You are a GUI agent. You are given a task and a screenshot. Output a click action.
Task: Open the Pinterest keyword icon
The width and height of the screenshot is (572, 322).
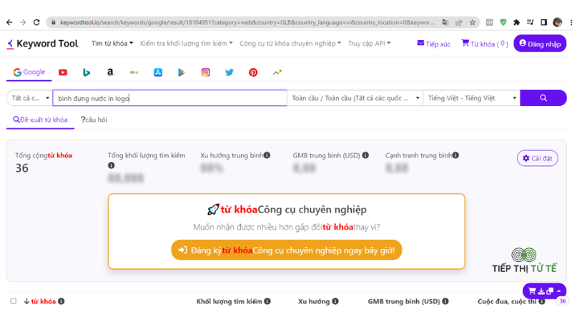pos(253,72)
